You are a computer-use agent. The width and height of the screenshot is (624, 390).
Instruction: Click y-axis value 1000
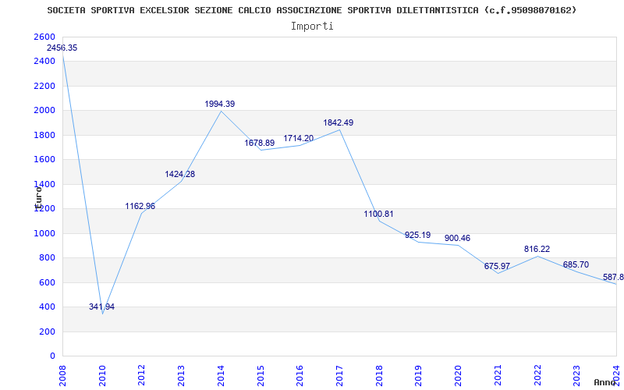point(44,233)
